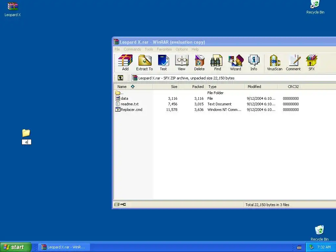Click the 3,636 packed value
This screenshot has width=336, height=252.
(x=199, y=110)
